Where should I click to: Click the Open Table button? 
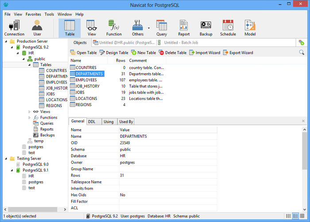83,53
